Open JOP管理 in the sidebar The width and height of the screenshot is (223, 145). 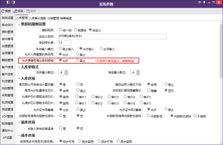pos(8,116)
